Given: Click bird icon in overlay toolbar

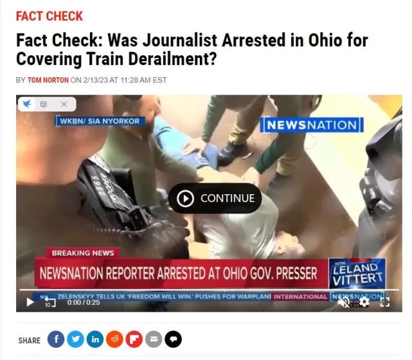Looking at the screenshot, I should (x=27, y=104).
